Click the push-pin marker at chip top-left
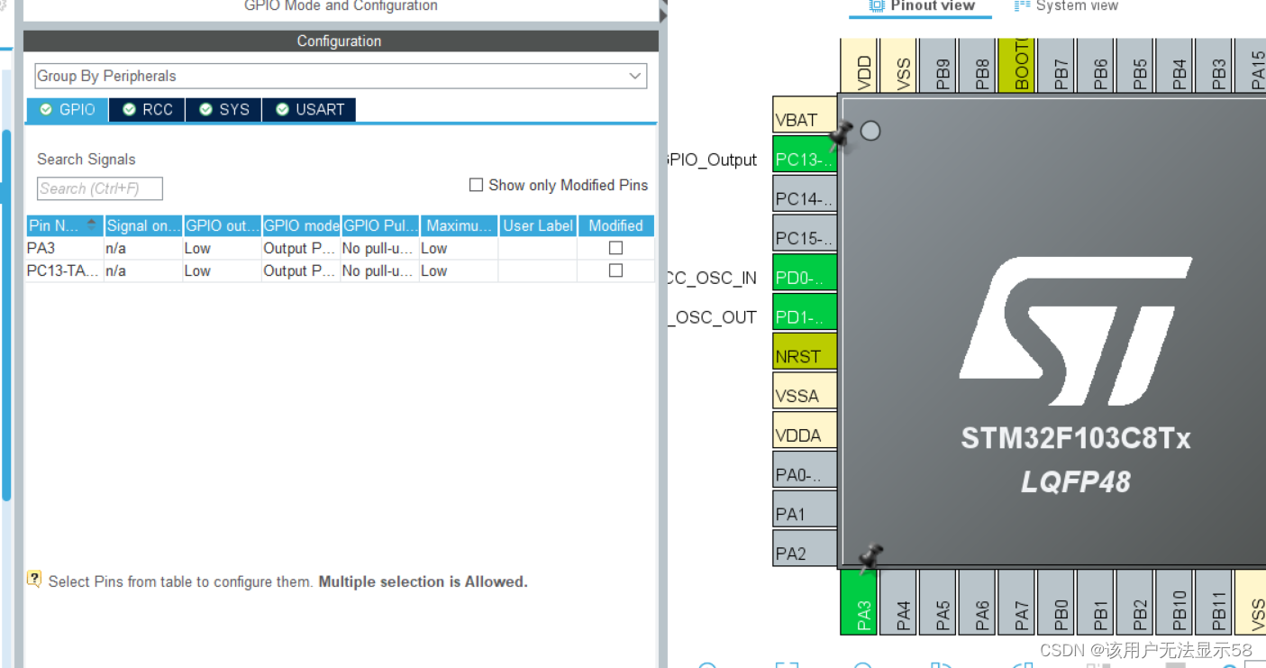 point(842,133)
